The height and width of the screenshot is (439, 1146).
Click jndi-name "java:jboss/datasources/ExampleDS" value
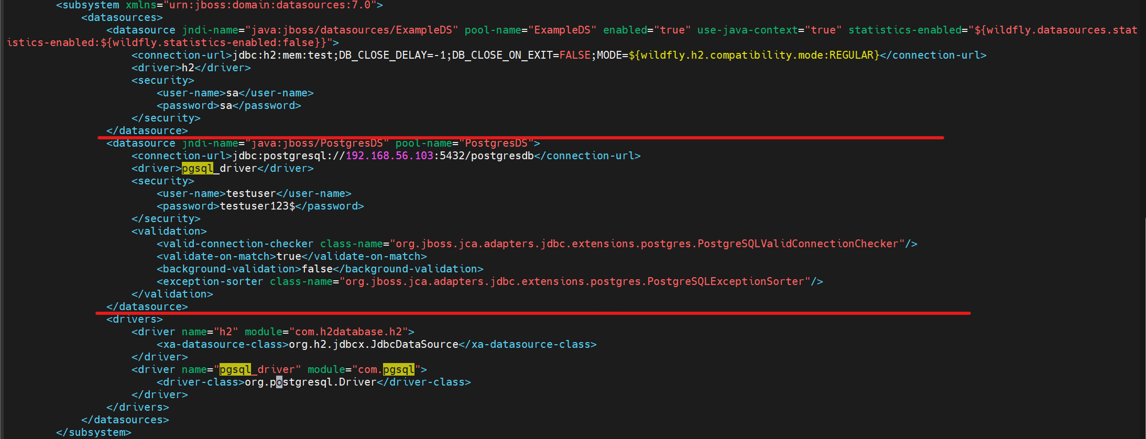[x=352, y=30]
